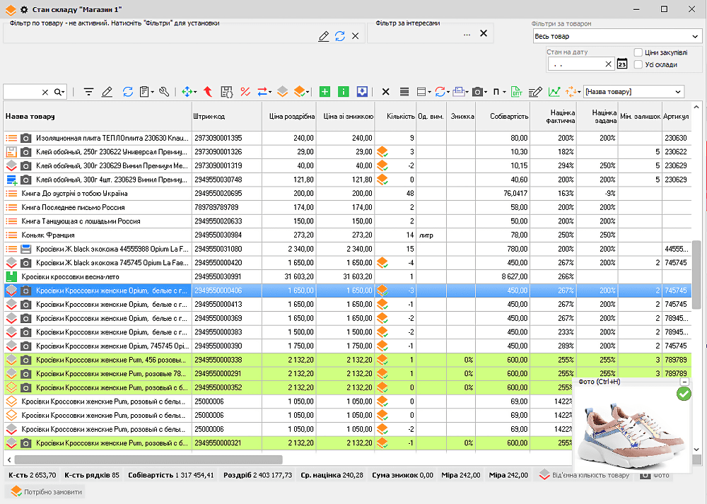Click the 'Потрібно замовити' button
Viewport: 707px width, 504px height.
[44, 491]
